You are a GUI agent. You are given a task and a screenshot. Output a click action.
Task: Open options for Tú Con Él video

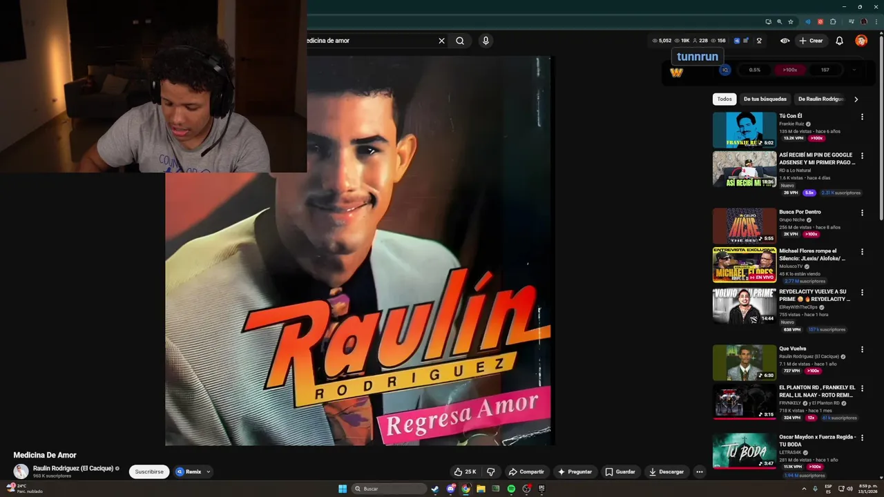(862, 117)
